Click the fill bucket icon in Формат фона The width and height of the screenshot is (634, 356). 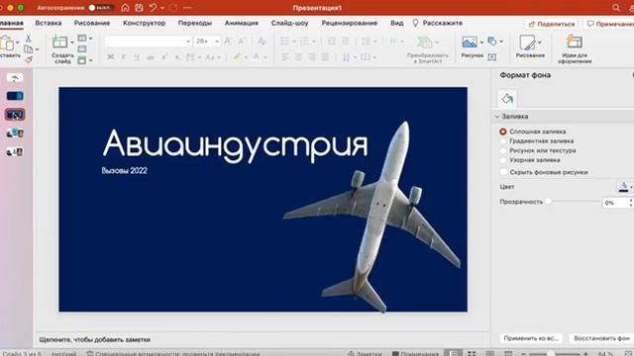click(x=507, y=98)
